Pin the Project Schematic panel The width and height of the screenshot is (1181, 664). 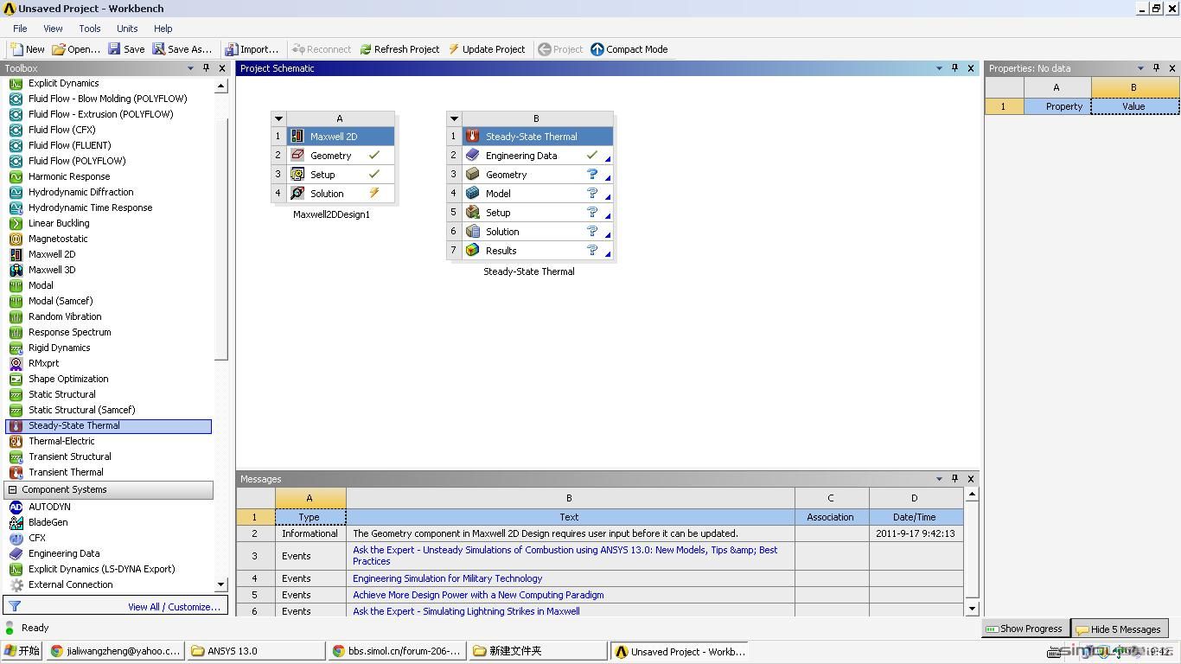click(x=954, y=68)
